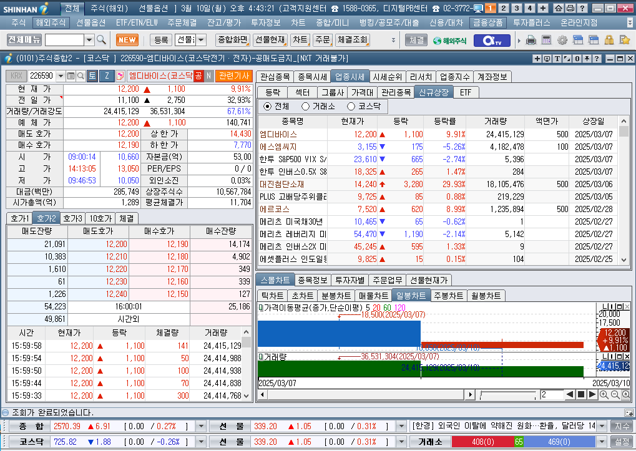636x451 pixels.
Task: Click the chart horizontal scrollbar track
Action: pos(365,394)
